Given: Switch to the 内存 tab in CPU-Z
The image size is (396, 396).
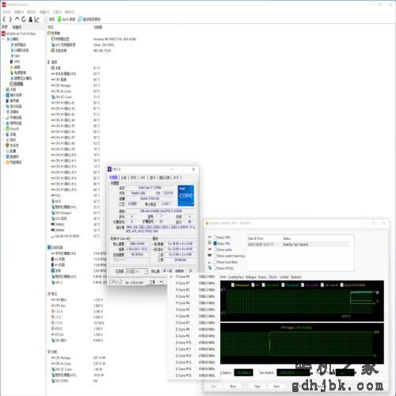Looking at the screenshot, I should [133, 177].
